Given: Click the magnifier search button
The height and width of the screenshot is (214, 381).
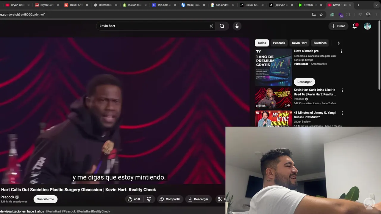Looking at the screenshot, I should coord(222,26).
